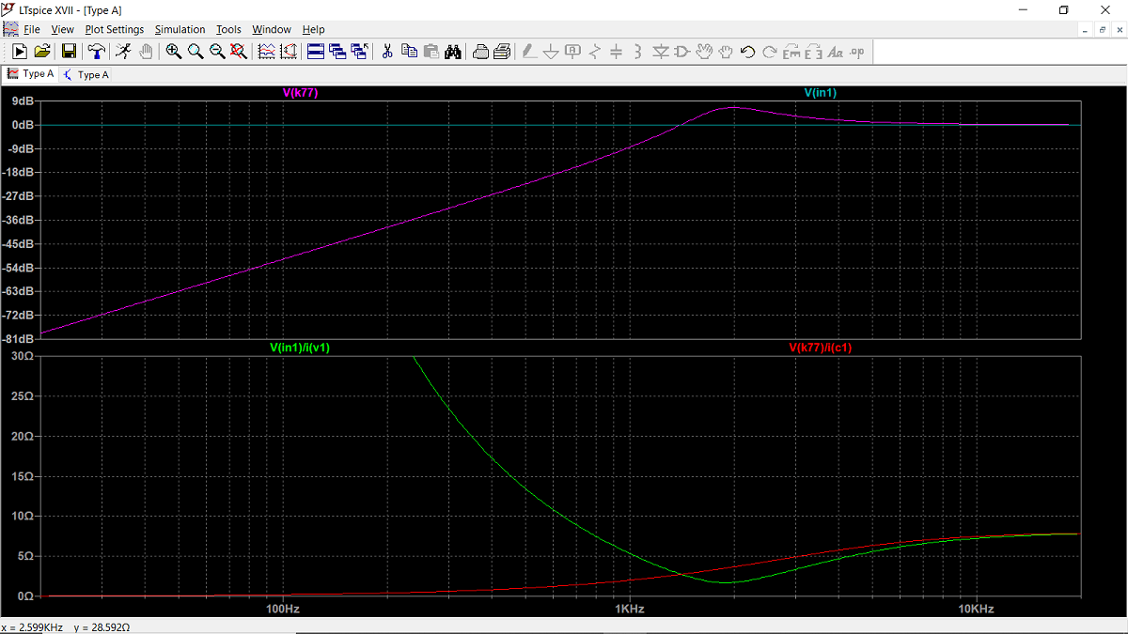Click the Place Resistor icon

594,52
